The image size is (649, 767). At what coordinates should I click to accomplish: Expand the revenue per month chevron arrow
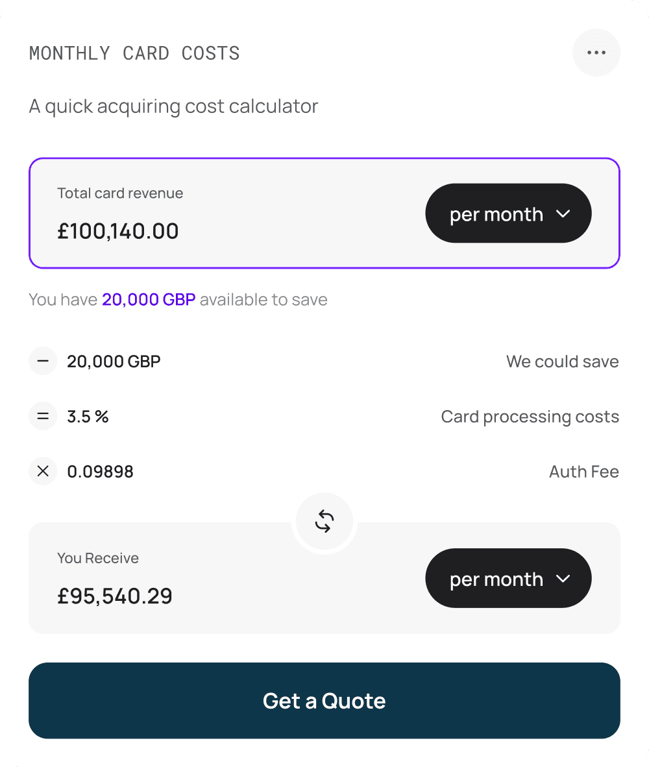click(563, 213)
